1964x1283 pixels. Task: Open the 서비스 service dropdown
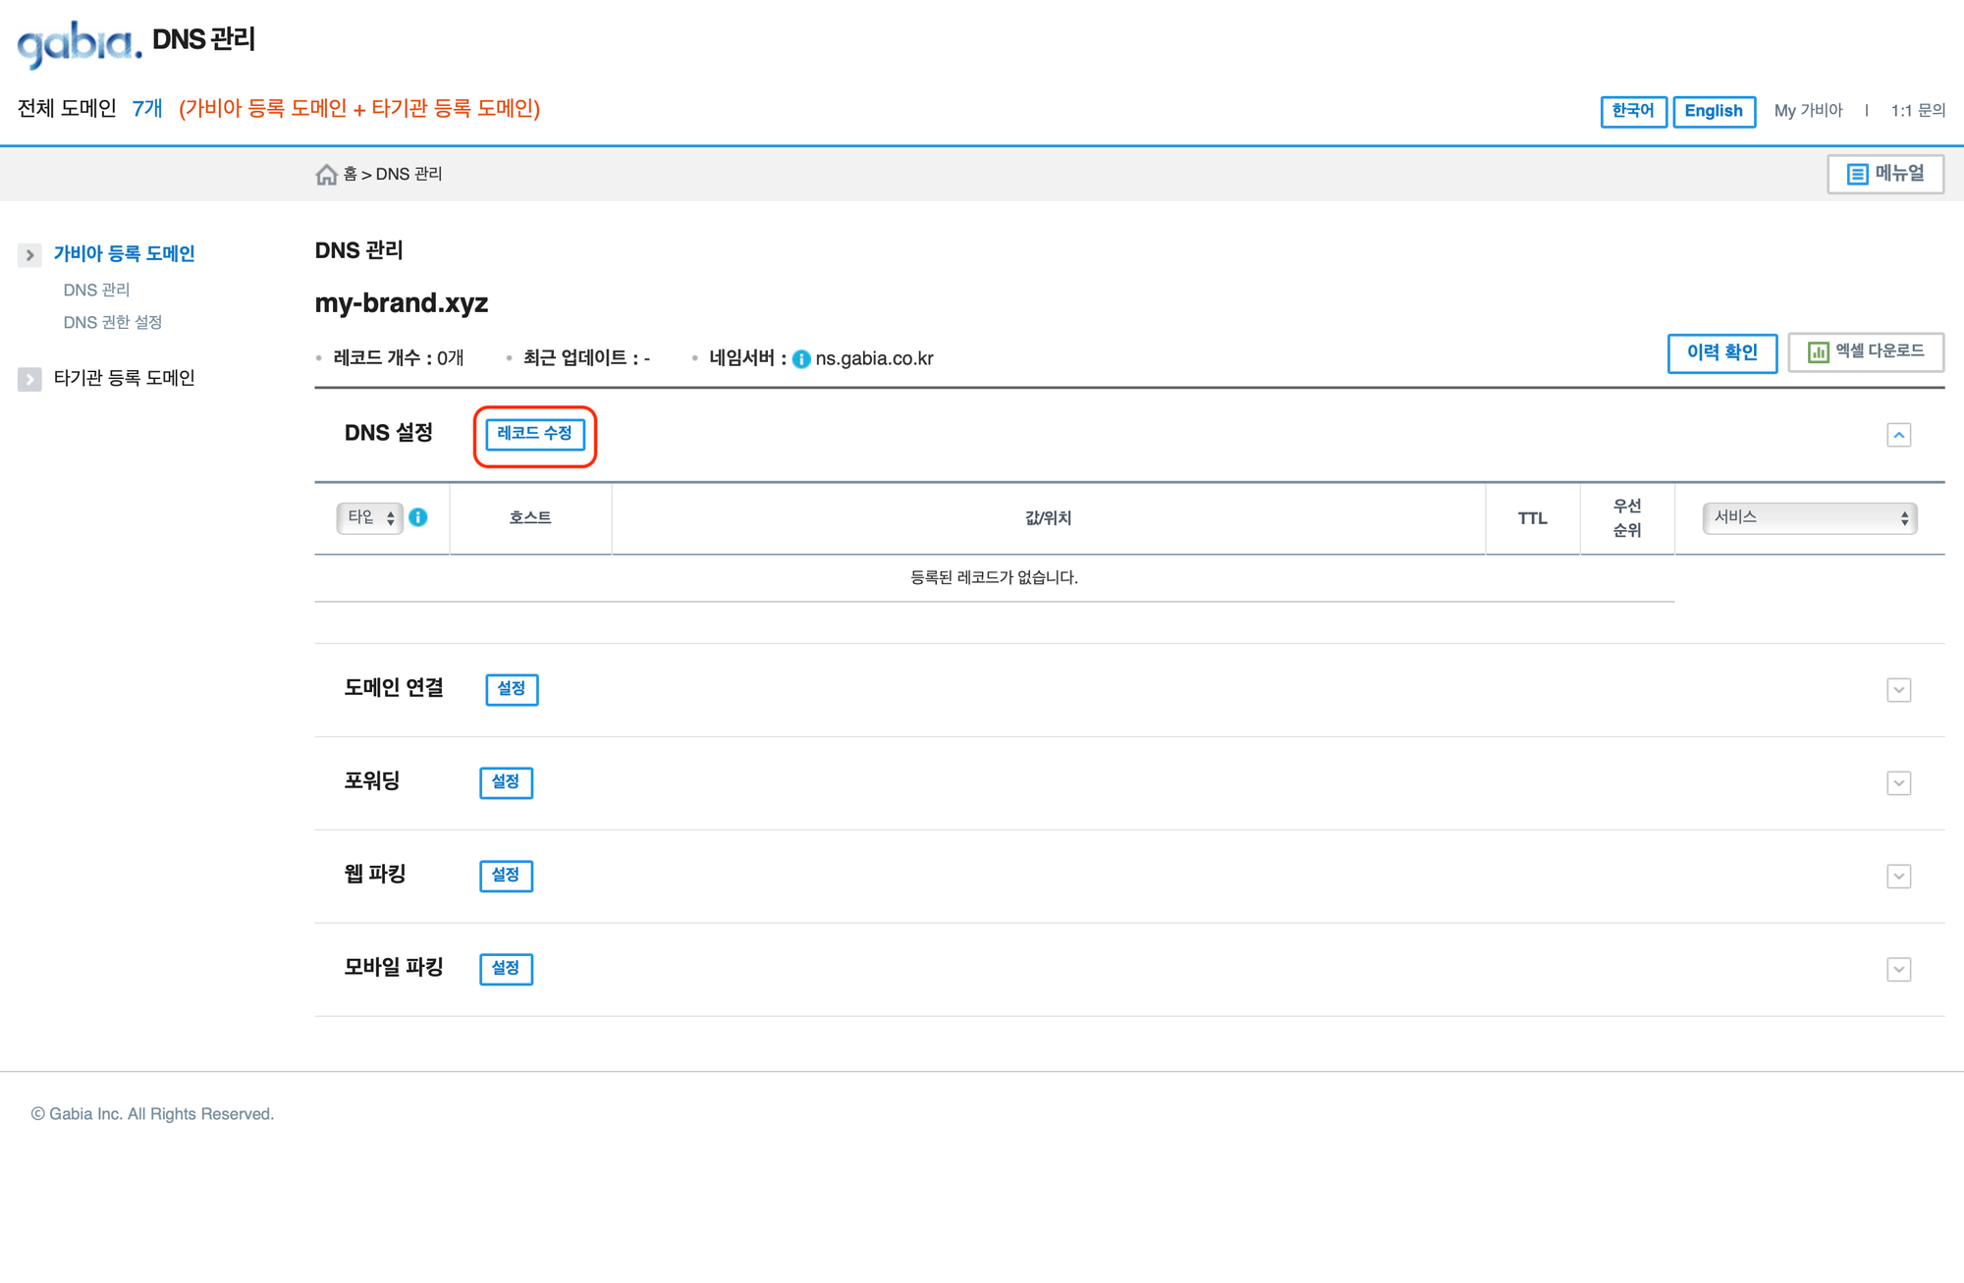pos(1809,517)
